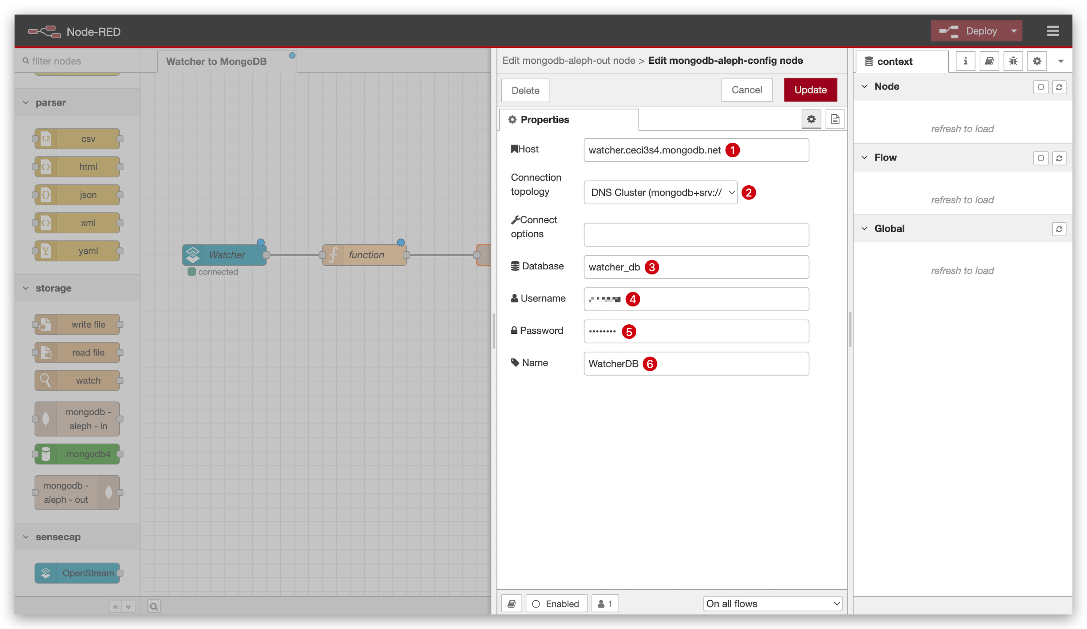The width and height of the screenshot is (1087, 629).
Task: Click the Password input field
Action: click(x=696, y=331)
